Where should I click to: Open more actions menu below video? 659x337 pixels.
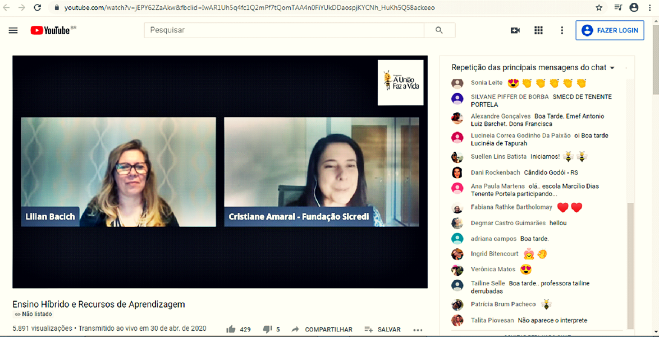point(418,330)
